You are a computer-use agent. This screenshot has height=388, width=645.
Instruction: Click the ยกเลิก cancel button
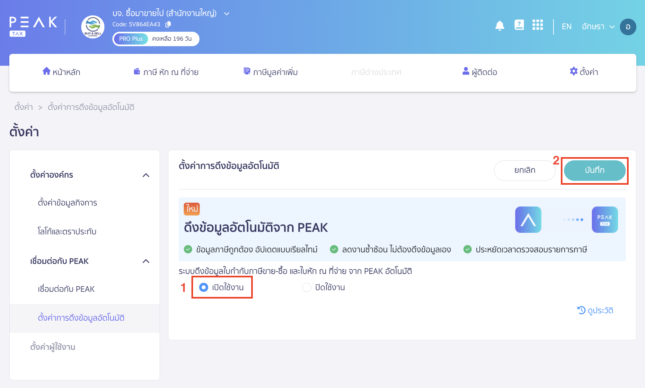pos(525,170)
